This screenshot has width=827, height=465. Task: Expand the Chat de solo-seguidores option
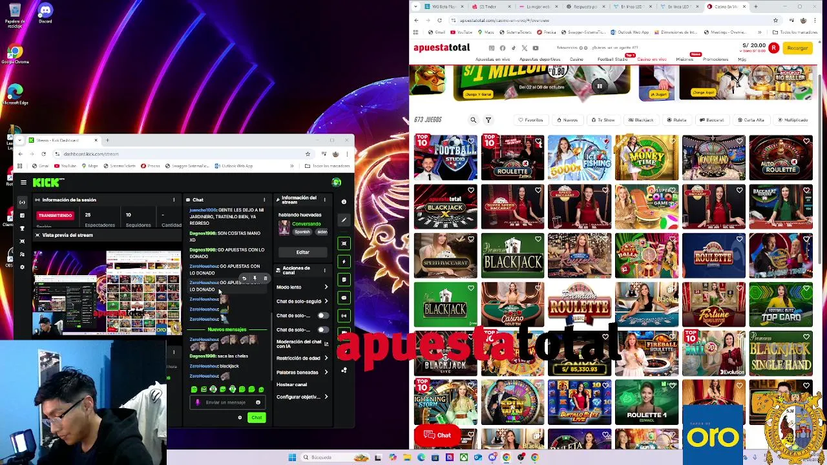pyautogui.click(x=326, y=301)
